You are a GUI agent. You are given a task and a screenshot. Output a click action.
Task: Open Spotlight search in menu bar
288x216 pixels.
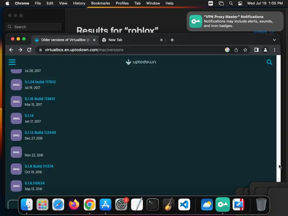tap(231, 3)
